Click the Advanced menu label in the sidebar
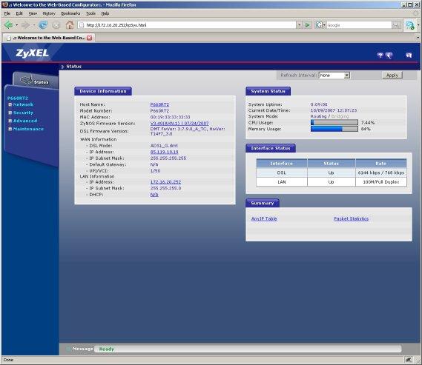This screenshot has height=365, width=422. click(x=25, y=121)
